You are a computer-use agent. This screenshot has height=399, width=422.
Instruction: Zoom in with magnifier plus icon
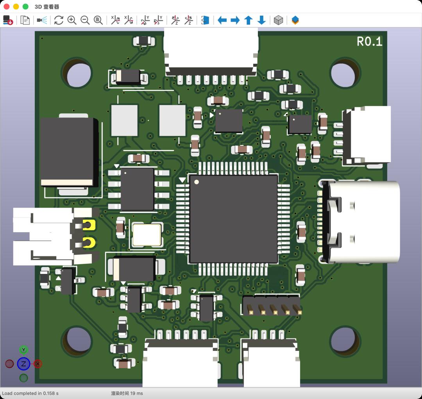point(72,20)
